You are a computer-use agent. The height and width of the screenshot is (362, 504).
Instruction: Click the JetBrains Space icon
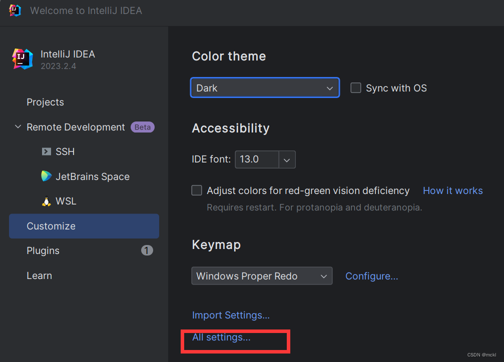point(47,176)
